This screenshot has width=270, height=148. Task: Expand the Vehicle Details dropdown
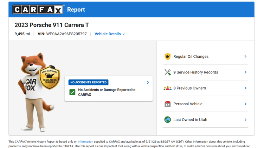[110, 34]
